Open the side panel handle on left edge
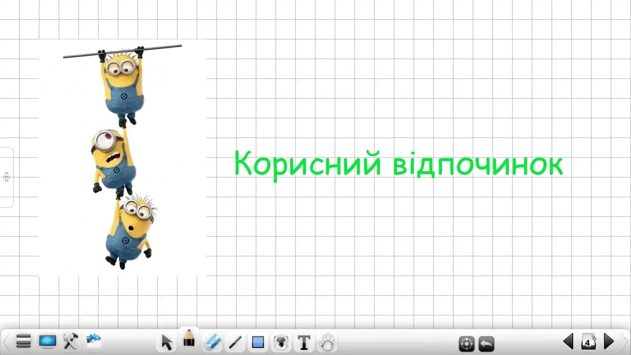The height and width of the screenshot is (355, 631). [6, 177]
